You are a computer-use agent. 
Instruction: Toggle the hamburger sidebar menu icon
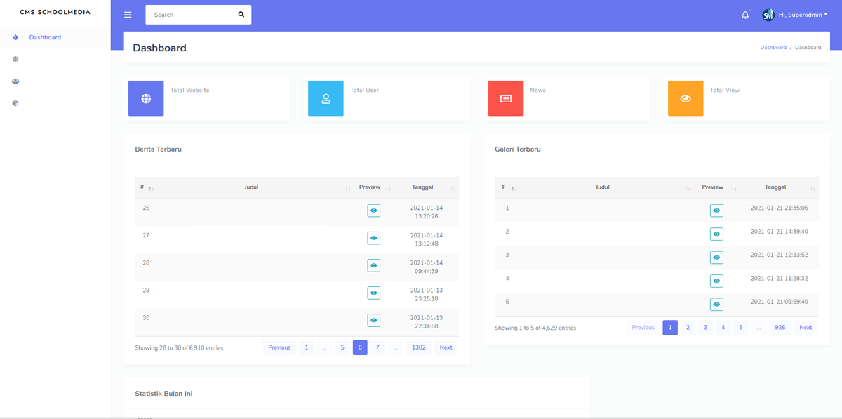128,15
